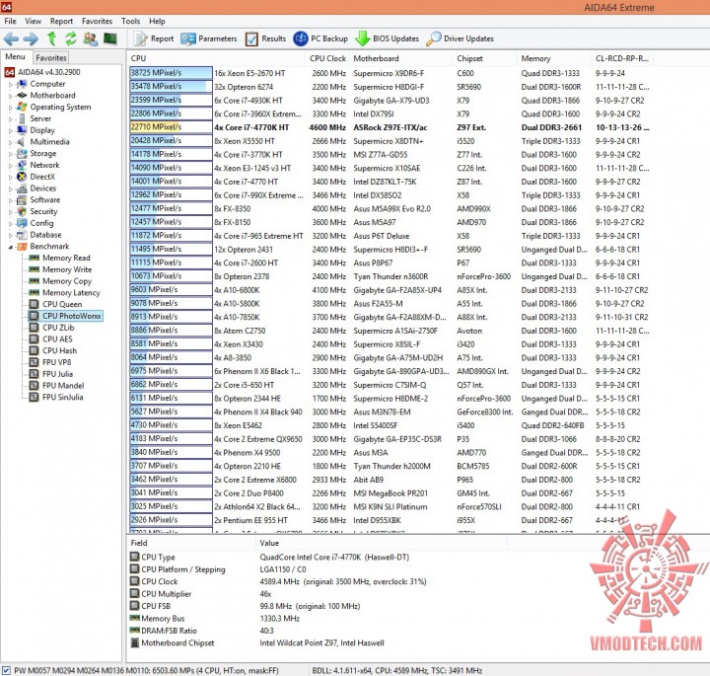Click the green Refresh arrows icon
710x676 pixels.
[x=71, y=38]
